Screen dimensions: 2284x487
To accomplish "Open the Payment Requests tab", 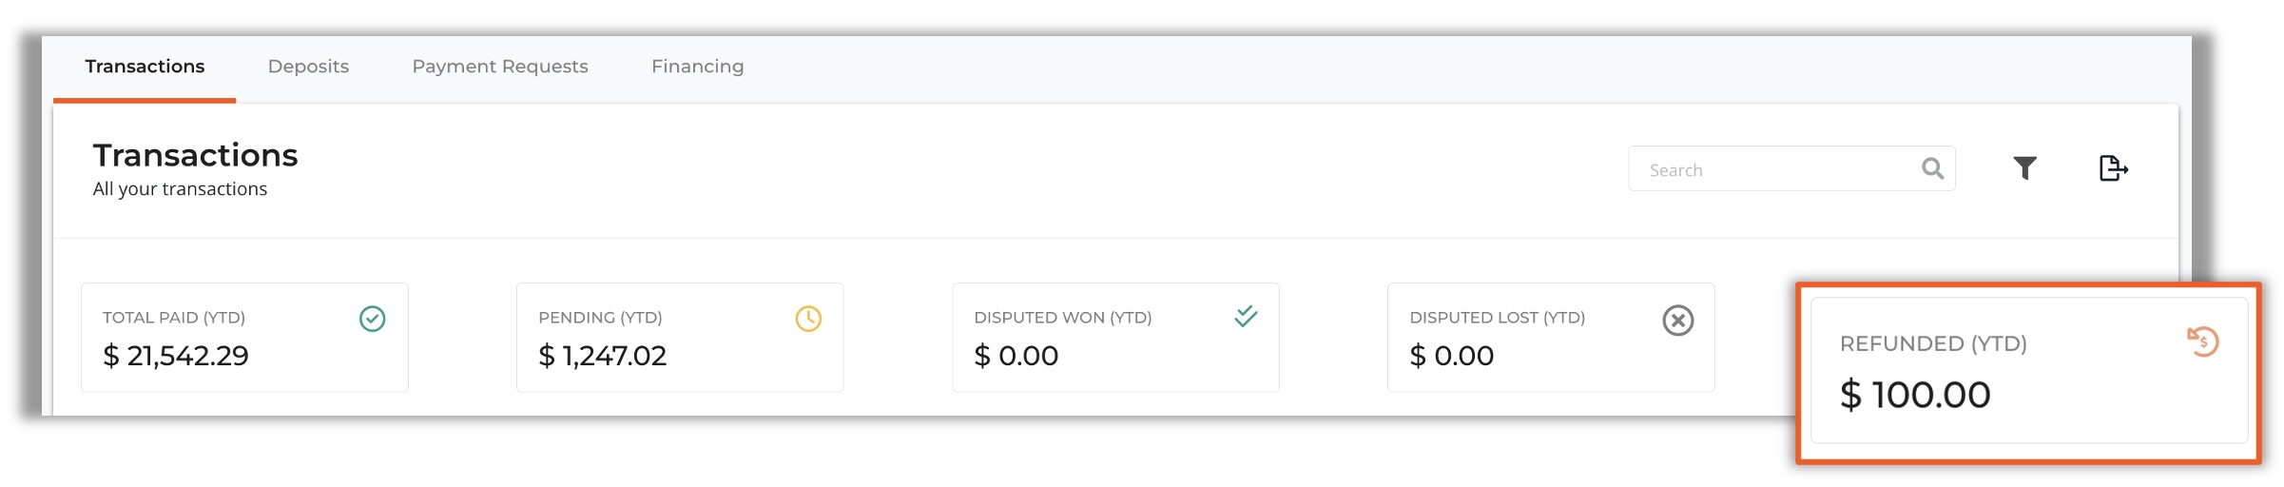I will [x=500, y=67].
